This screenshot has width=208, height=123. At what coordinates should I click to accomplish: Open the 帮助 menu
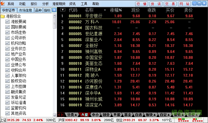(x=96, y=4)
